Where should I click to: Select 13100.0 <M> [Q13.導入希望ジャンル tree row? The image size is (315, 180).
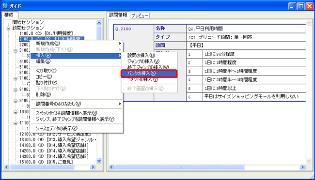58,140
